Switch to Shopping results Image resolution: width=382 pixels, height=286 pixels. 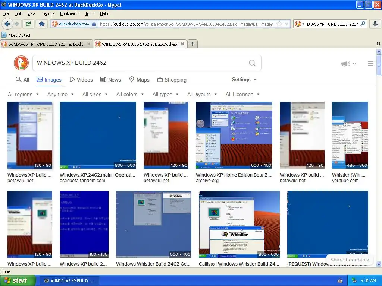pyautogui.click(x=172, y=80)
